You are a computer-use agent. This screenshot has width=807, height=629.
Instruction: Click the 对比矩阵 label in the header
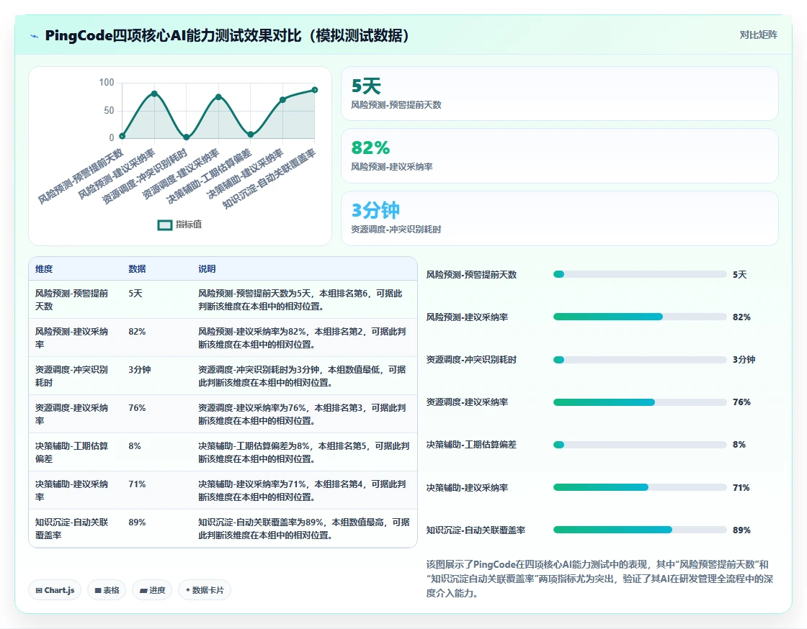[x=758, y=35]
